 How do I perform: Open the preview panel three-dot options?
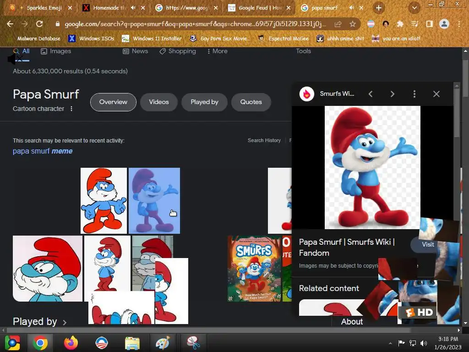[414, 94]
